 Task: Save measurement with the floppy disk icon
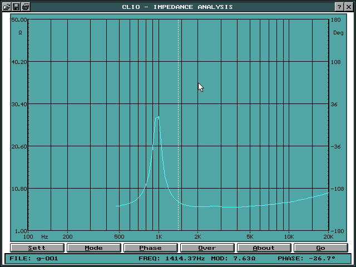(16, 7)
